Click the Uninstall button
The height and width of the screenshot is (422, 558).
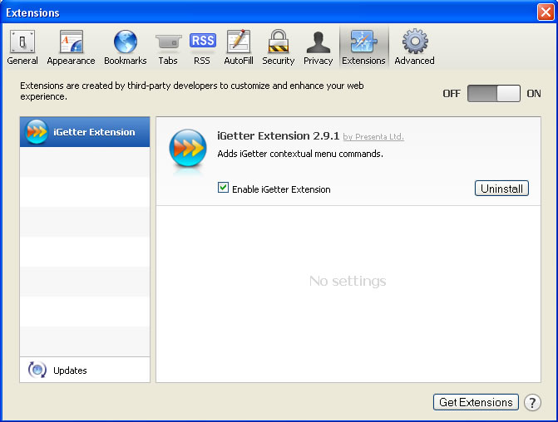501,189
